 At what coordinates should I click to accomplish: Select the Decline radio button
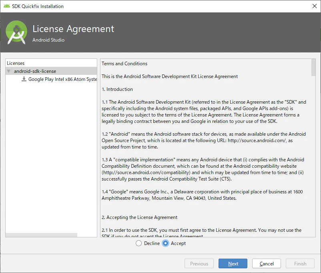point(138,243)
